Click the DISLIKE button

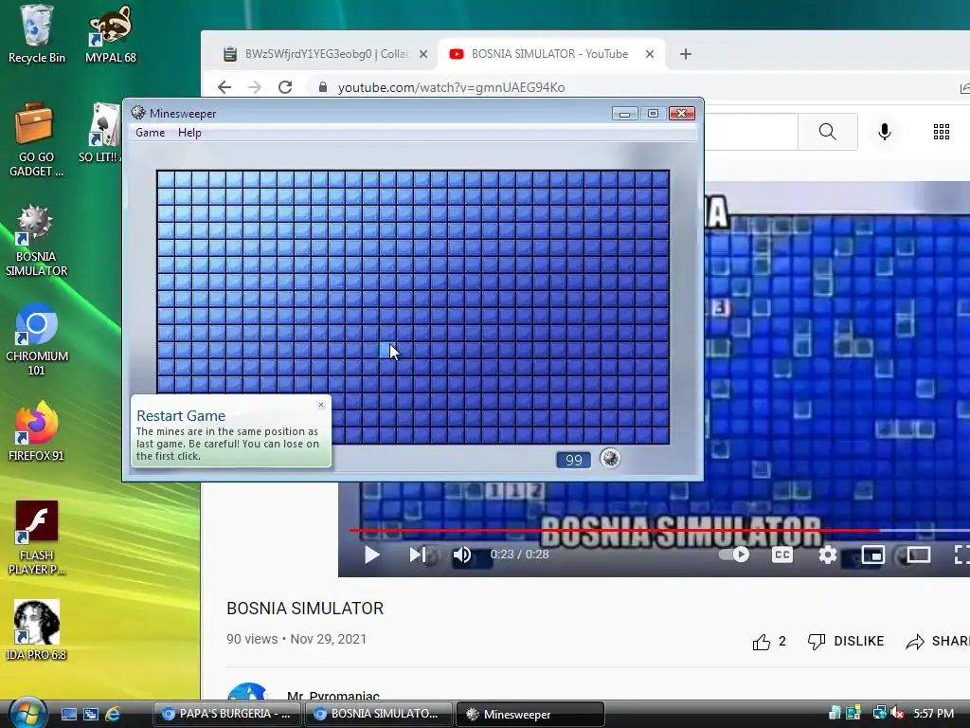(846, 642)
